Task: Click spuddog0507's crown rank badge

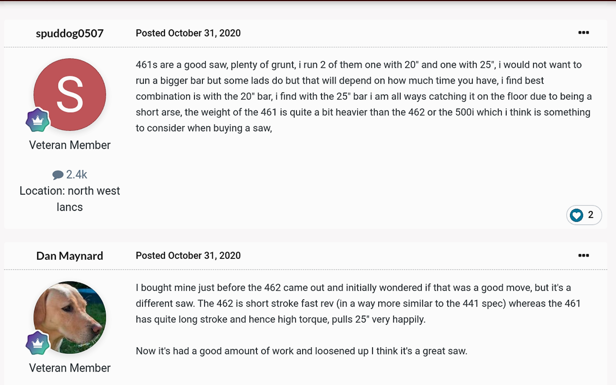Action: tap(38, 120)
